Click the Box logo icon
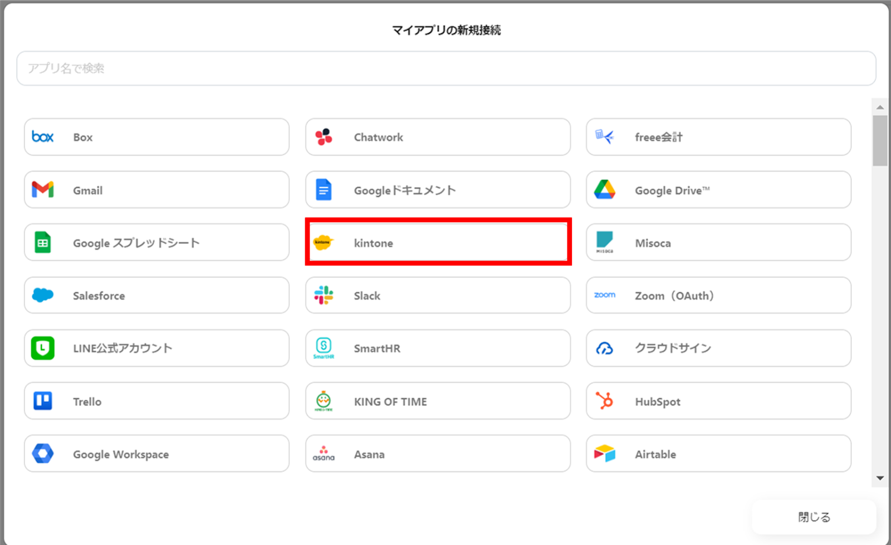 click(x=43, y=137)
